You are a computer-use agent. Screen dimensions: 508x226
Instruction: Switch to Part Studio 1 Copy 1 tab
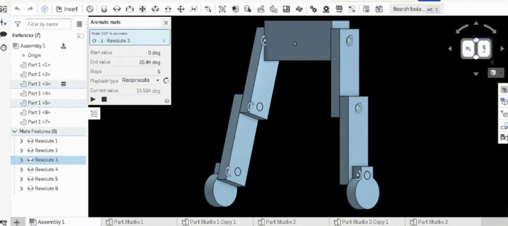209,222
